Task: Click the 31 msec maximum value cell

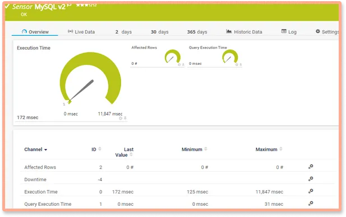Action: point(274,204)
